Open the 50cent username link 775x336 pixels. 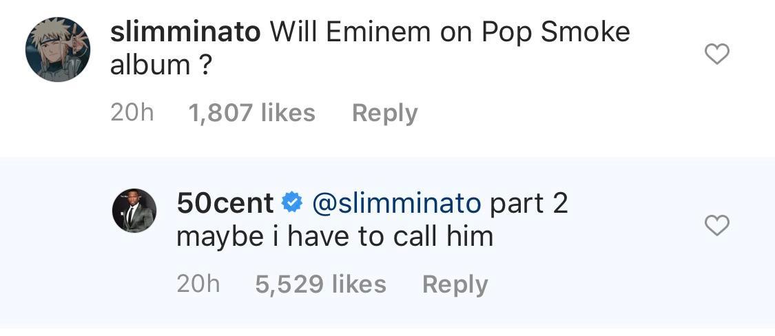click(x=225, y=203)
